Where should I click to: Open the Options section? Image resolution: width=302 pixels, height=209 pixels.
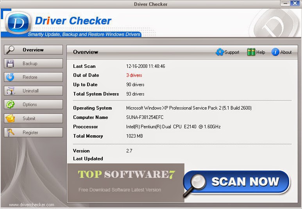[x=33, y=104]
